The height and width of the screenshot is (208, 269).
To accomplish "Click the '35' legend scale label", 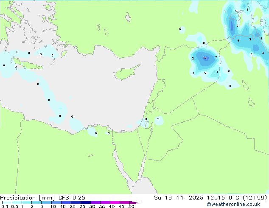I will tap(102, 206).
